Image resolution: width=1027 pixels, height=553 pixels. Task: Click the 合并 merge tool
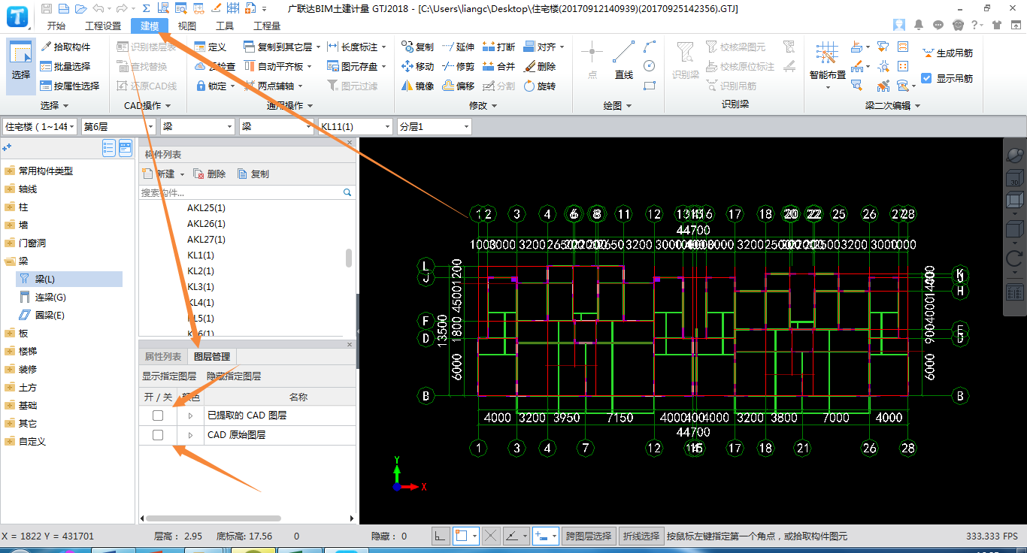coord(498,66)
